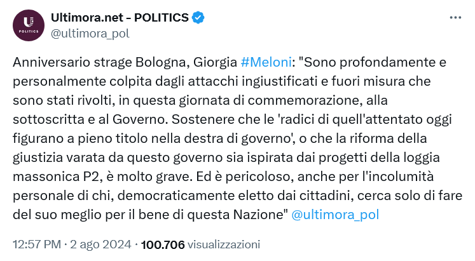
Task: Click the phrase 'massonica P2' in the tweet
Action: 56,177
